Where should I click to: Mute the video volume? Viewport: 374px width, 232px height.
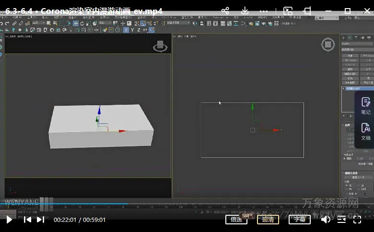326,220
